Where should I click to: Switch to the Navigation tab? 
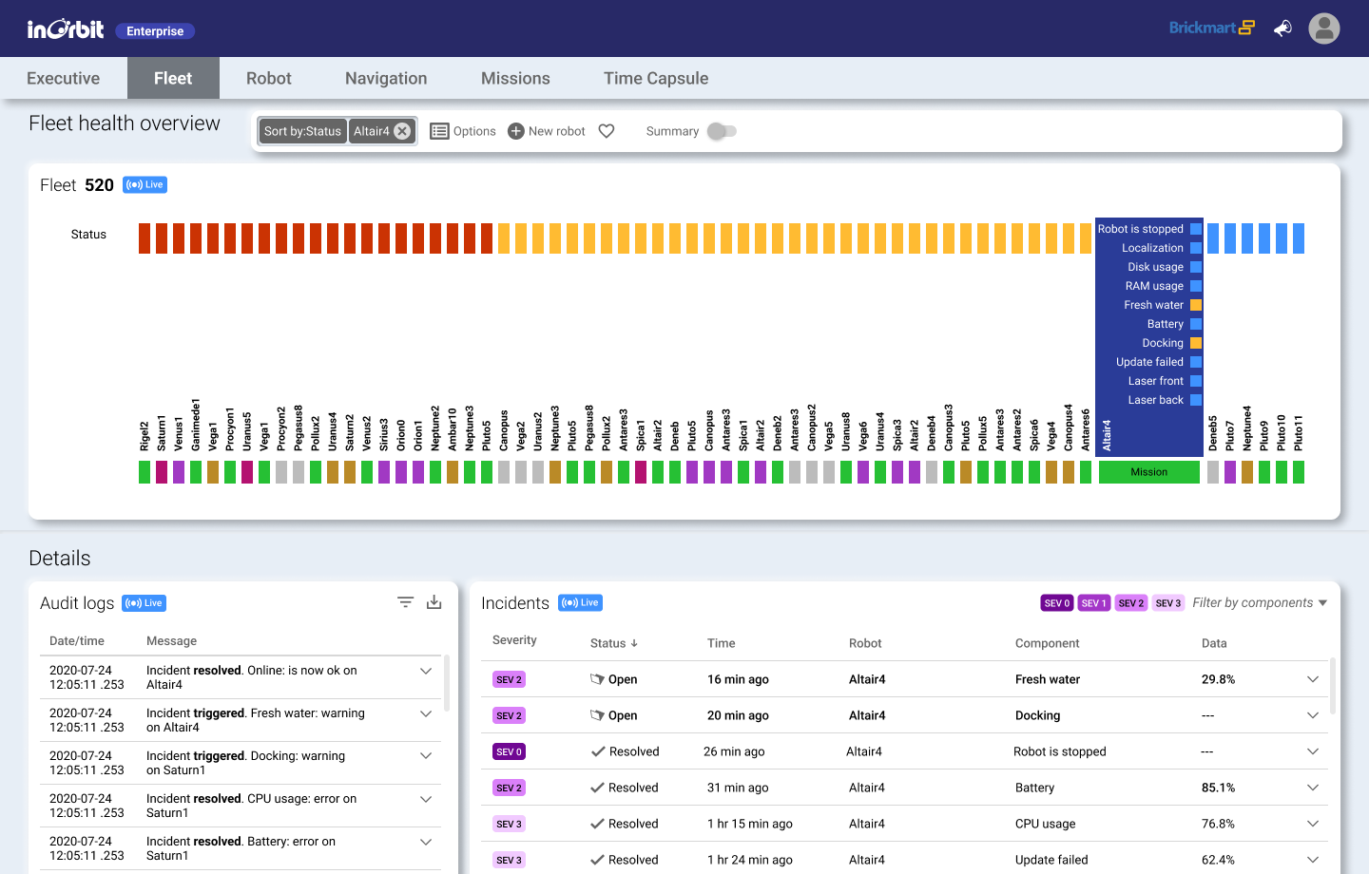tap(386, 78)
